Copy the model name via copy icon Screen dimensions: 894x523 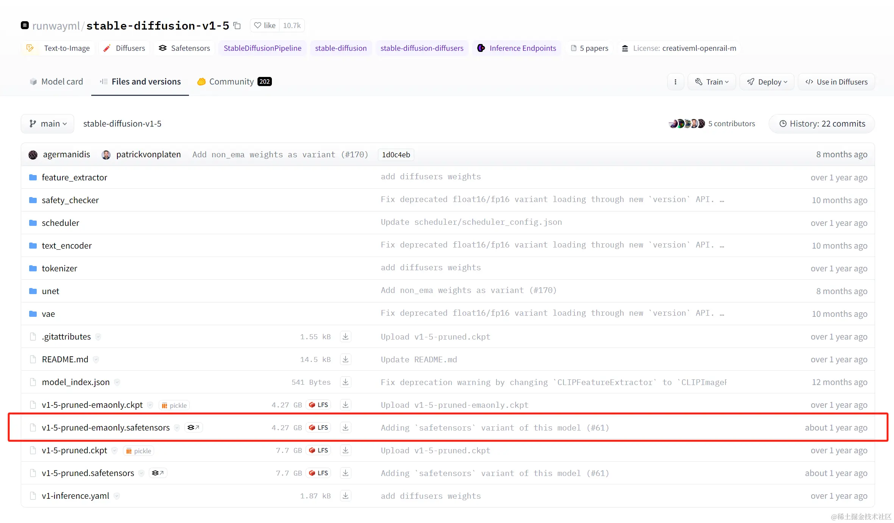pyautogui.click(x=237, y=25)
